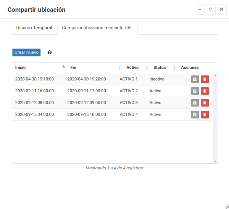Select Compartir ubicación mediante URL tab
Viewport: 229px width, 209px height.
pyautogui.click(x=97, y=28)
